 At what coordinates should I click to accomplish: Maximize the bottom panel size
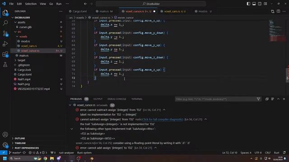click(x=278, y=99)
